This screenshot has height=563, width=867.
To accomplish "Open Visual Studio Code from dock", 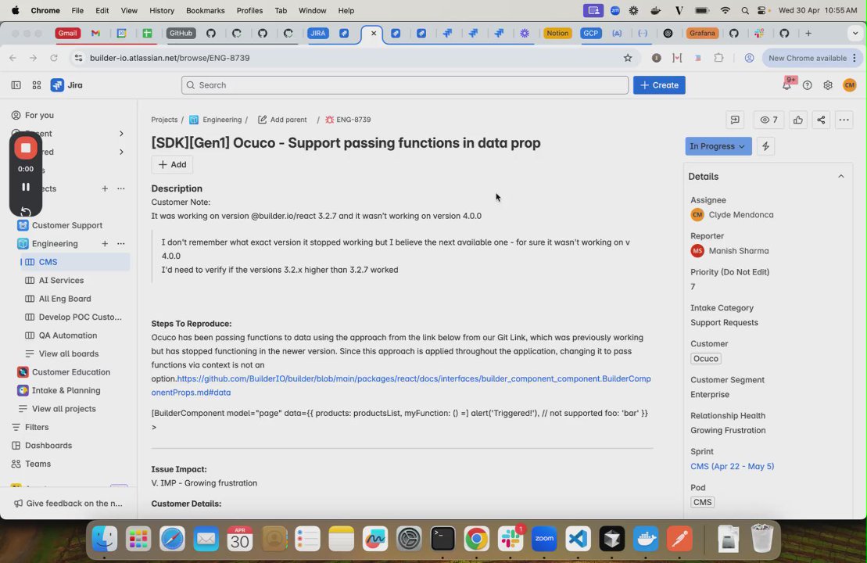I will tap(578, 539).
